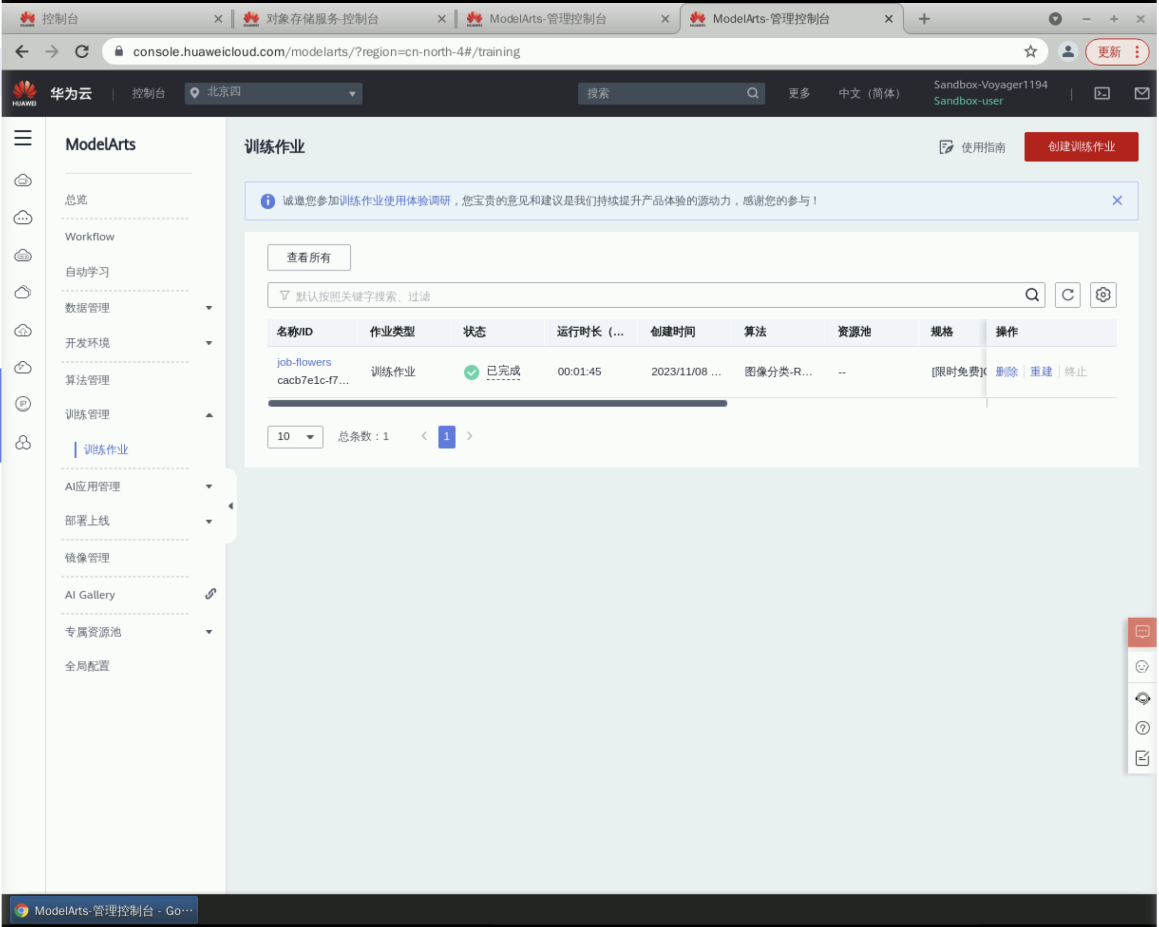The width and height of the screenshot is (1159, 927).
Task: Open the page size dropdown showing 10
Action: (x=295, y=437)
